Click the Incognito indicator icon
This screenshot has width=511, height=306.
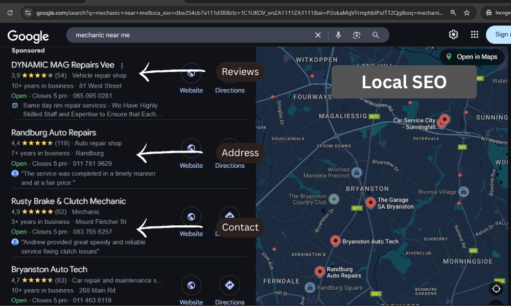489,13
